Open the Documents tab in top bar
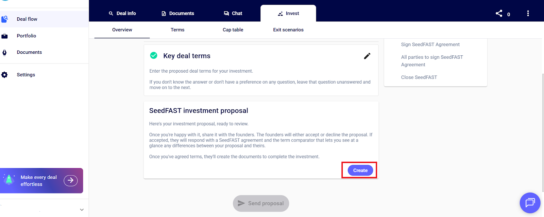The height and width of the screenshot is (217, 544). 177,14
